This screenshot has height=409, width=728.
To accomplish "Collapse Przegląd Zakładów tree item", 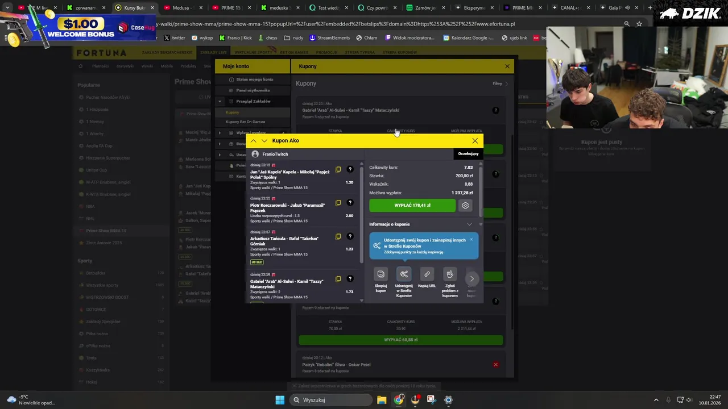I will (220, 101).
